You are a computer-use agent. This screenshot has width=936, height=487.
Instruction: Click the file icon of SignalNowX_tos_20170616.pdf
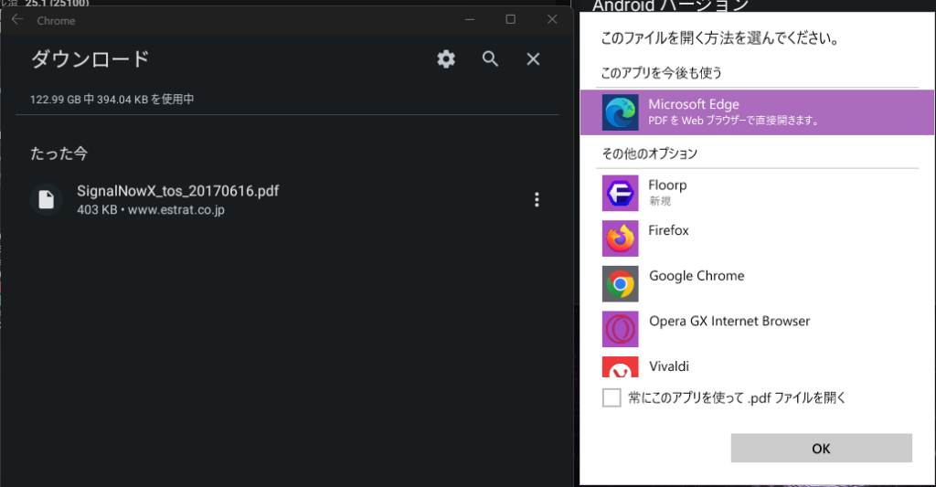(47, 199)
